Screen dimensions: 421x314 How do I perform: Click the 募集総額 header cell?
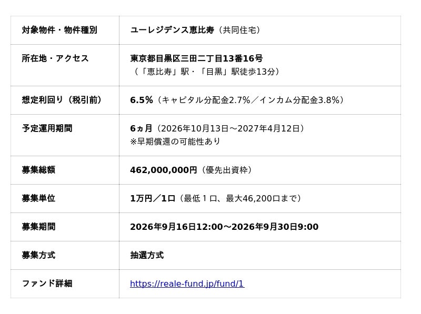click(x=65, y=170)
